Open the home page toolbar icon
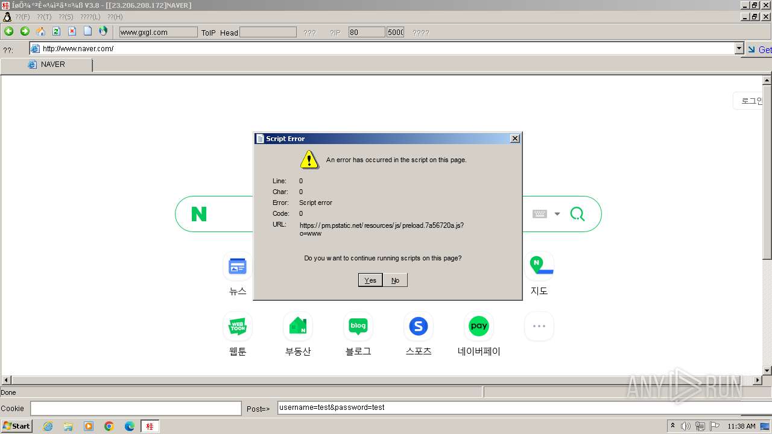The width and height of the screenshot is (772, 434). pyautogui.click(x=40, y=31)
